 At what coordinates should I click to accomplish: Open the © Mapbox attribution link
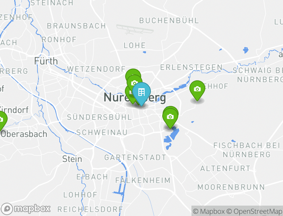pyautogui.click(x=209, y=211)
